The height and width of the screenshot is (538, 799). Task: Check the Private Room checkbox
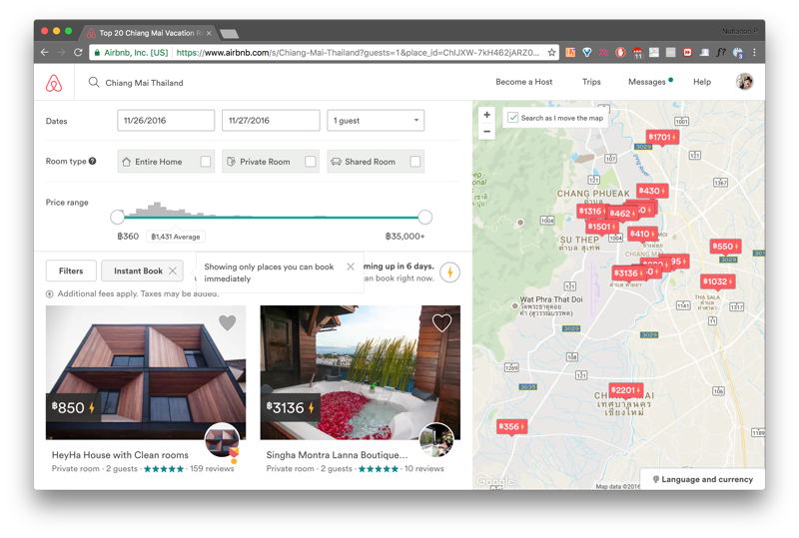click(x=311, y=162)
